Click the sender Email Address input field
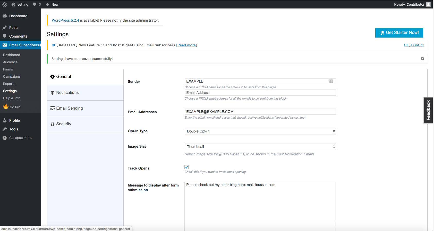The height and width of the screenshot is (231, 434). pos(260,93)
